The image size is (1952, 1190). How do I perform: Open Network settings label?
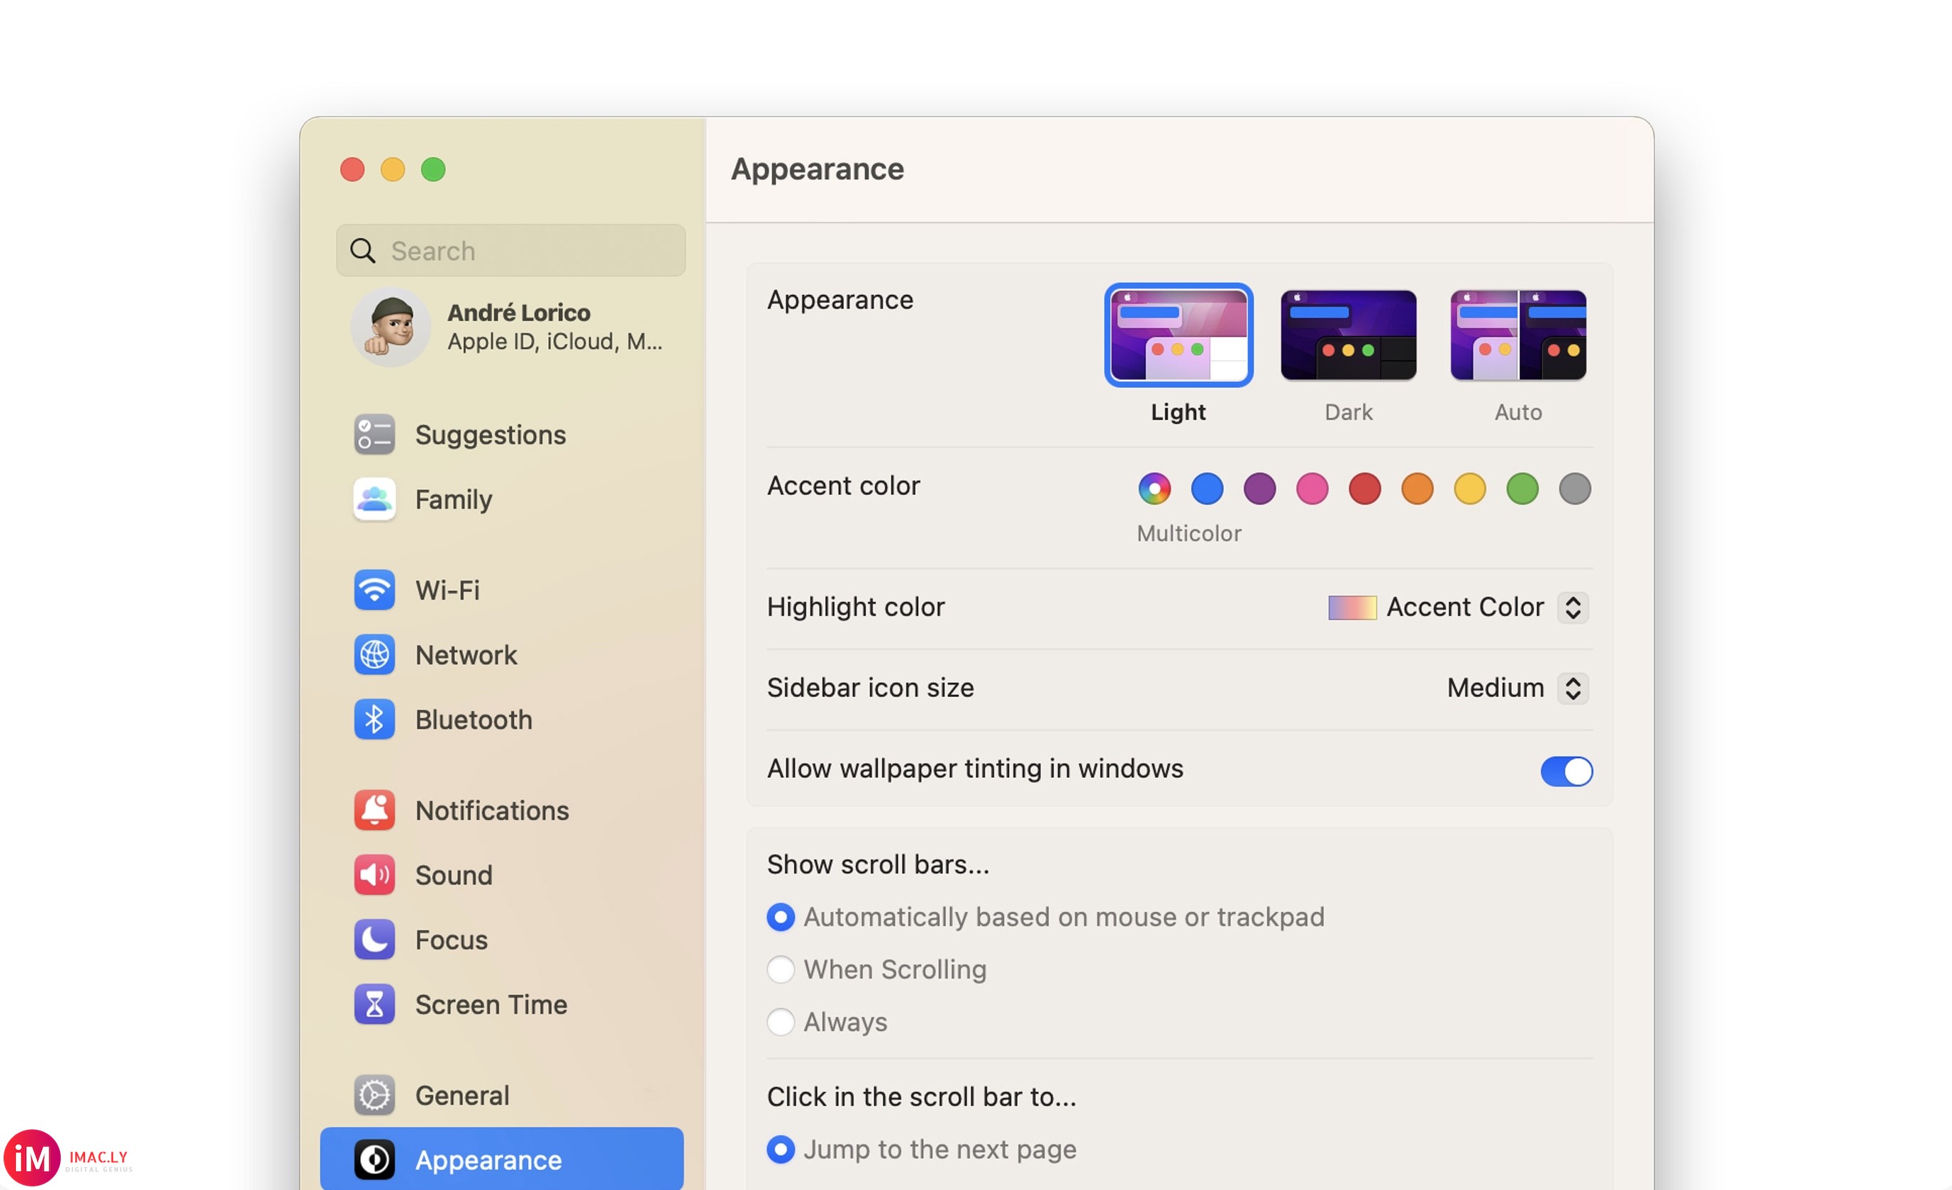point(466,655)
